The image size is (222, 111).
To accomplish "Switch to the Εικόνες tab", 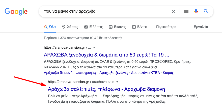I will pos(117,27).
